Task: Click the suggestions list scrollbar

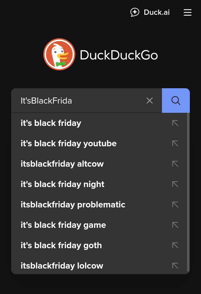Action: [x=188, y=192]
